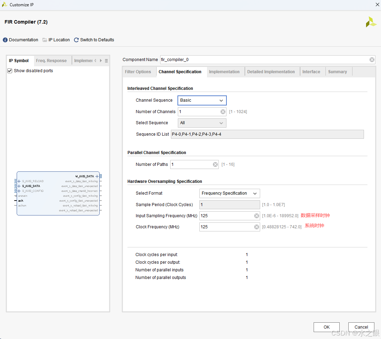Click the 'Number of parallel outputs' label
Viewport: 381px width, 339px height.
(x=160, y=278)
